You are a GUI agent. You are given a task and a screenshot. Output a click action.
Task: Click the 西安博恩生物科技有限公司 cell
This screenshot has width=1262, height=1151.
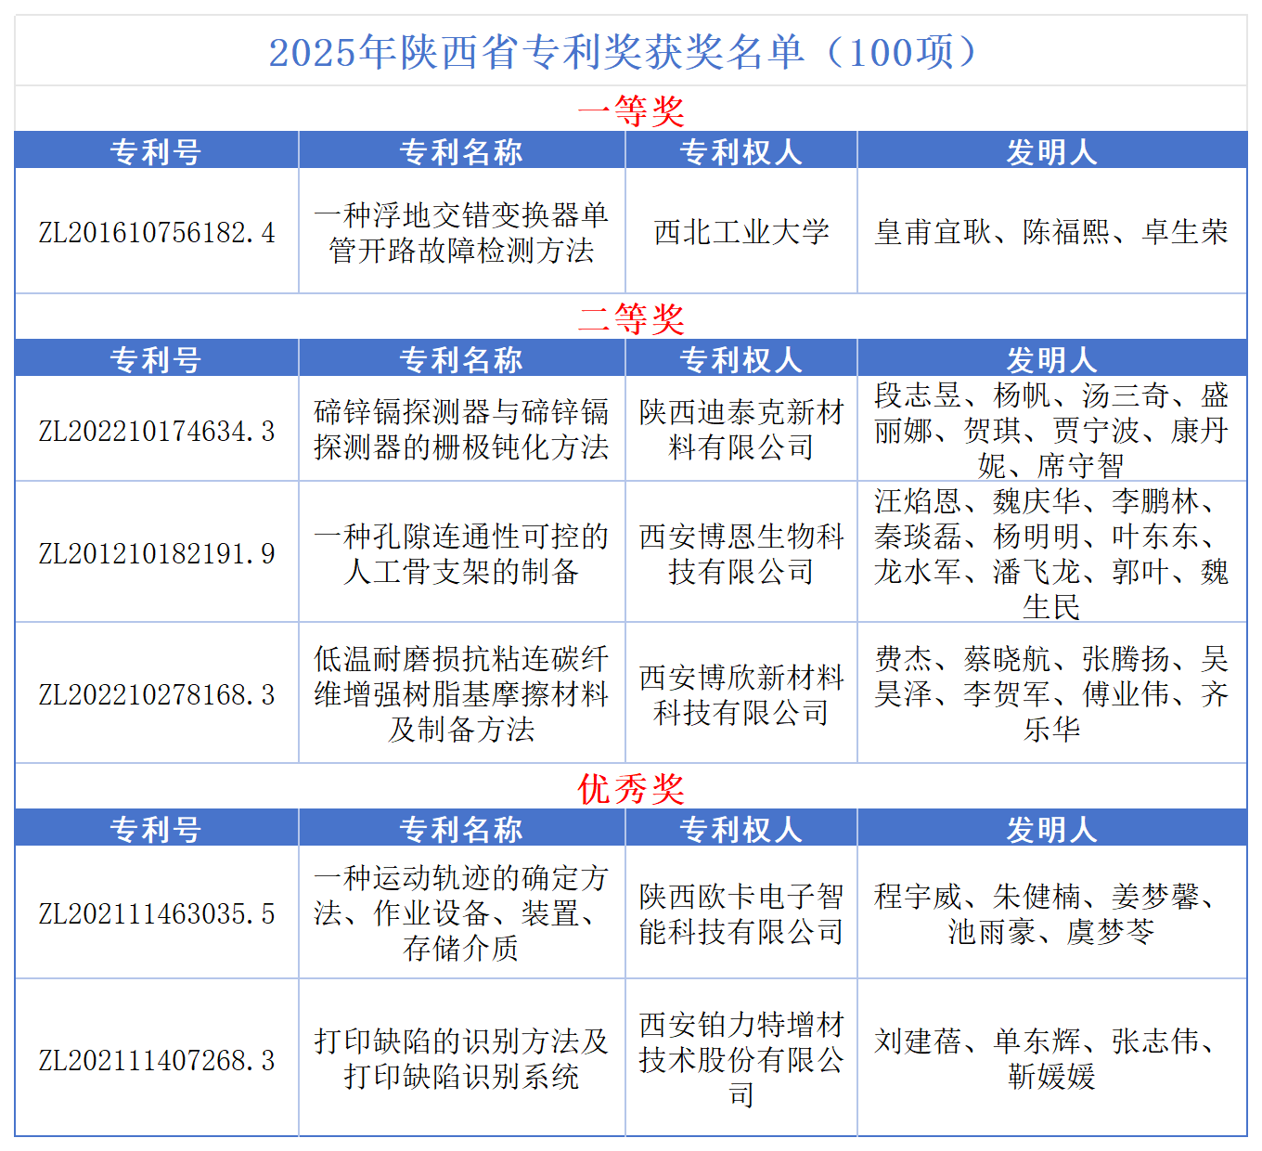pos(740,553)
